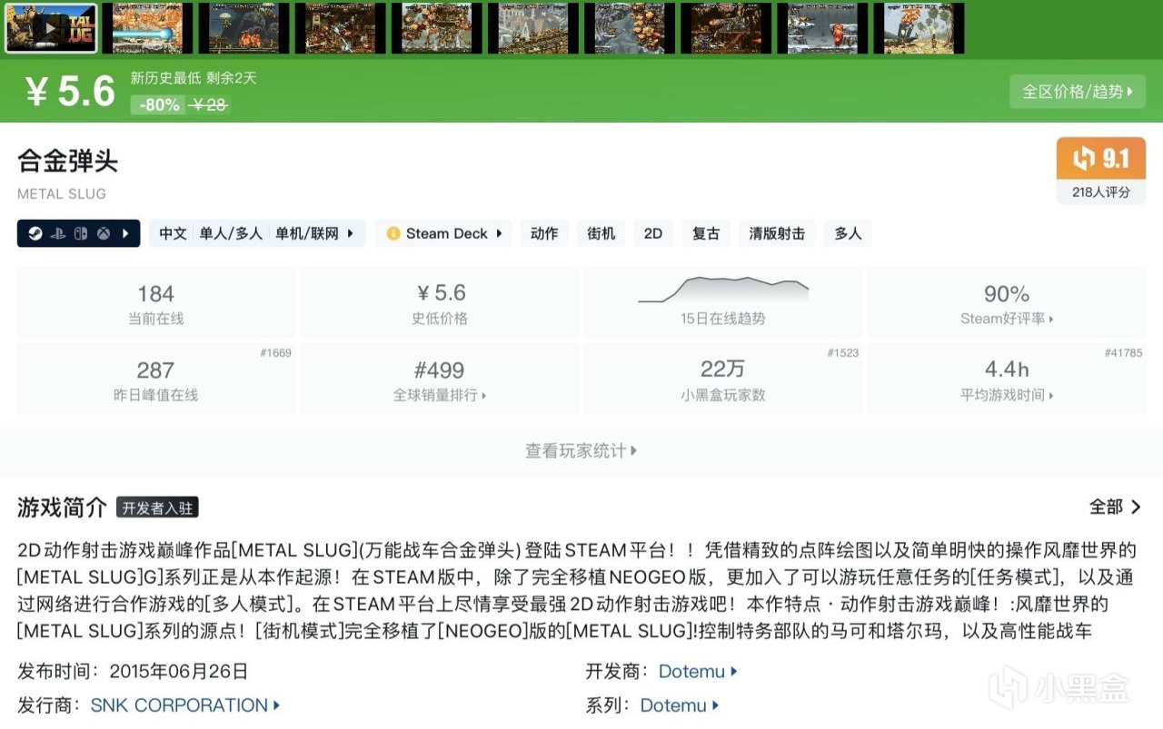Open the Dotemu series link
Viewport: 1163px width, 729px height.
click(680, 705)
